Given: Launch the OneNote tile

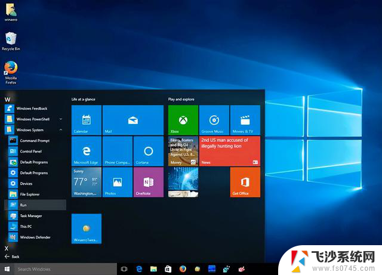Looking at the screenshot, I should (149, 182).
